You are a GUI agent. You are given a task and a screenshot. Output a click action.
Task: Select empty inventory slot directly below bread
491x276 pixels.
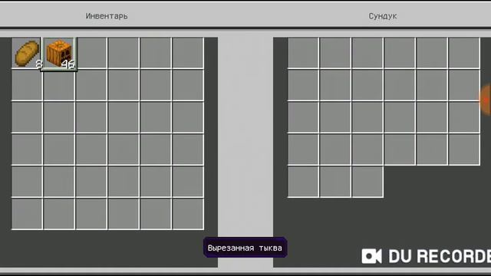point(27,85)
